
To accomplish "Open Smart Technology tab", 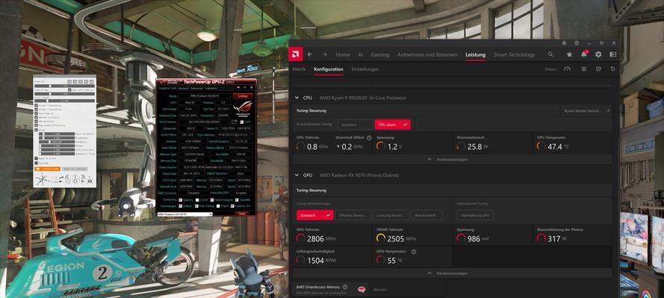I will click(514, 54).
